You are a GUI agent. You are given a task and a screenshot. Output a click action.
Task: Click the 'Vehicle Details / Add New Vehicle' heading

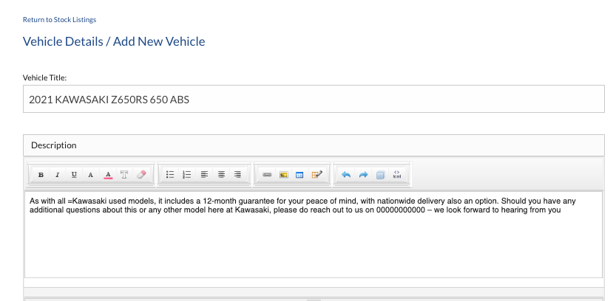point(114,41)
